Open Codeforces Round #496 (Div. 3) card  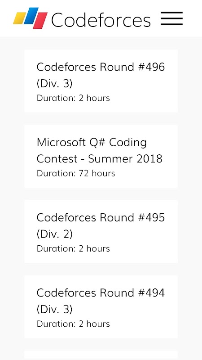[x=101, y=81]
